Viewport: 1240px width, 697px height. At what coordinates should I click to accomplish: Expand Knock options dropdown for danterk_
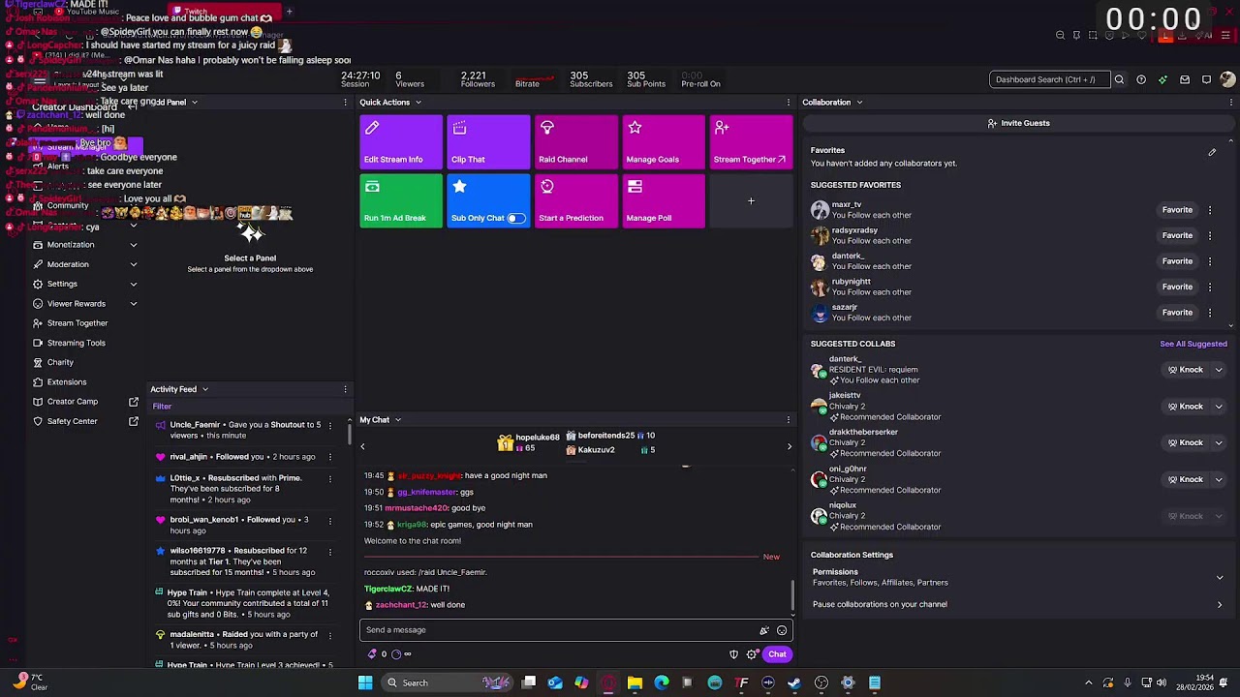click(1219, 370)
